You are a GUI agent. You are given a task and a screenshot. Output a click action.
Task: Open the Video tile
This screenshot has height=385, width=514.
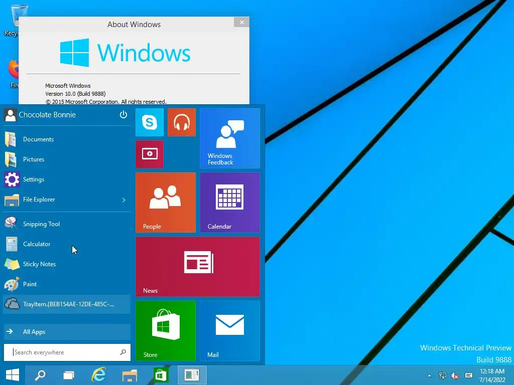[150, 154]
